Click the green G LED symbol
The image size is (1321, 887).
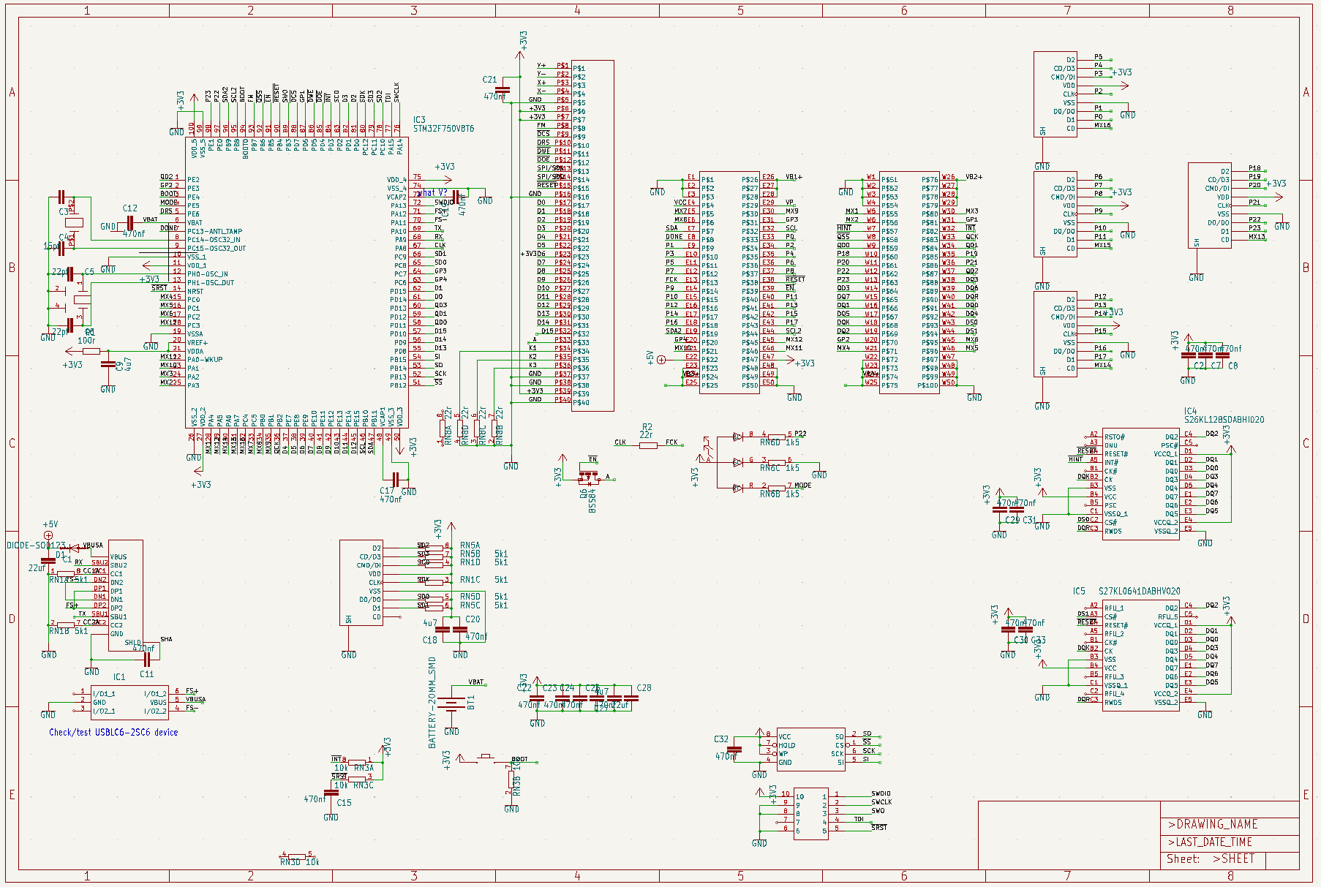(x=737, y=462)
